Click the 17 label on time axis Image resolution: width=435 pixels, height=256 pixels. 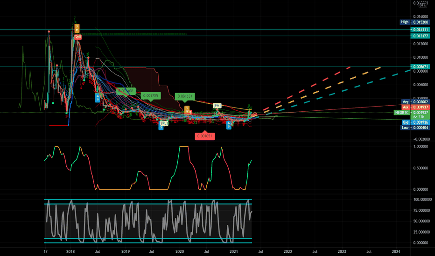pyautogui.click(x=45, y=251)
